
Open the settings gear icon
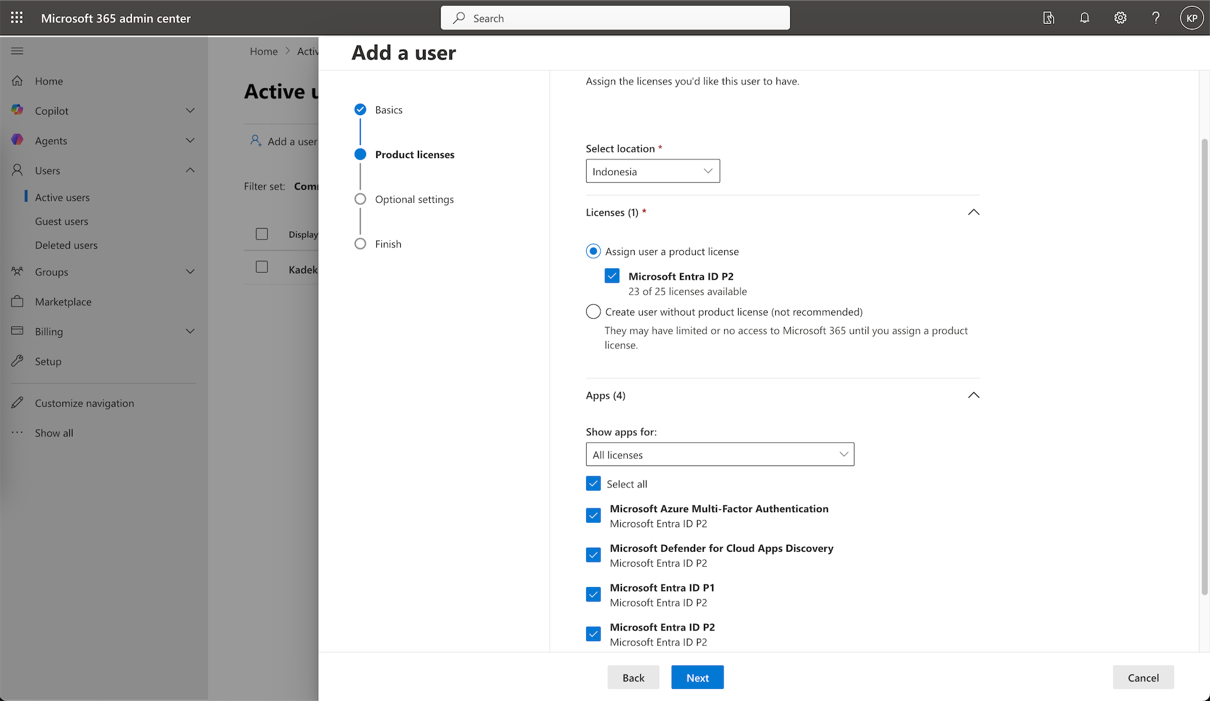point(1120,18)
